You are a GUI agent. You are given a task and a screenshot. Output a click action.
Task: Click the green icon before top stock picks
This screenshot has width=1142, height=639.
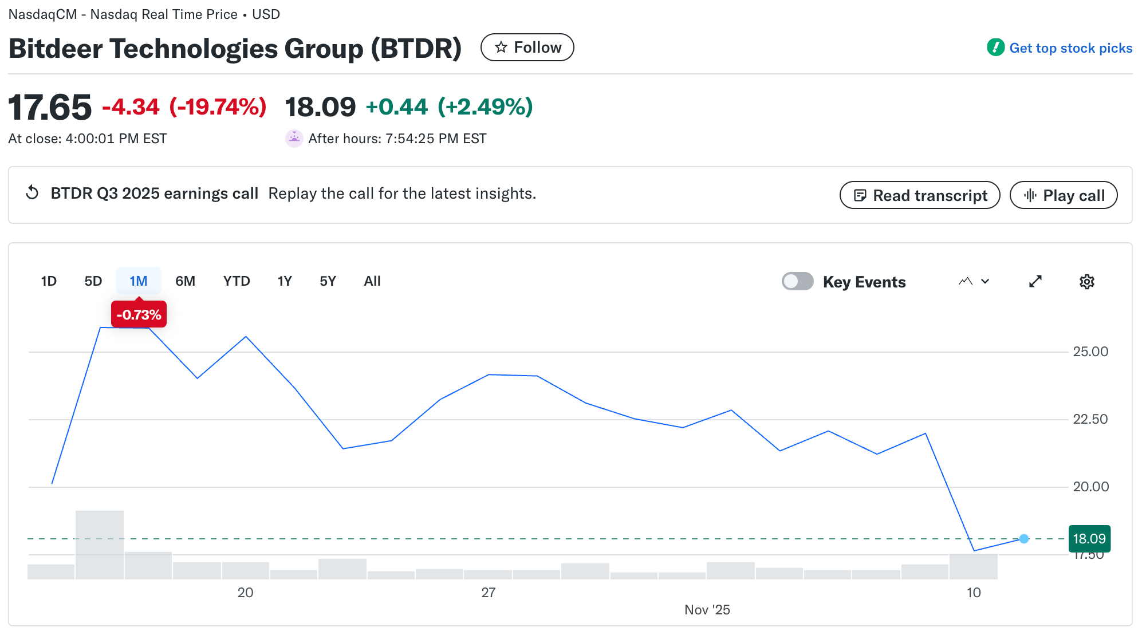pyautogui.click(x=995, y=48)
